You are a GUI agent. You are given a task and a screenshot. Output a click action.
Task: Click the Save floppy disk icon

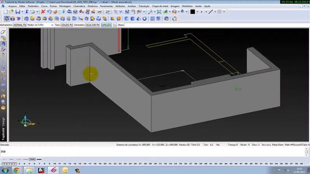[18, 12]
